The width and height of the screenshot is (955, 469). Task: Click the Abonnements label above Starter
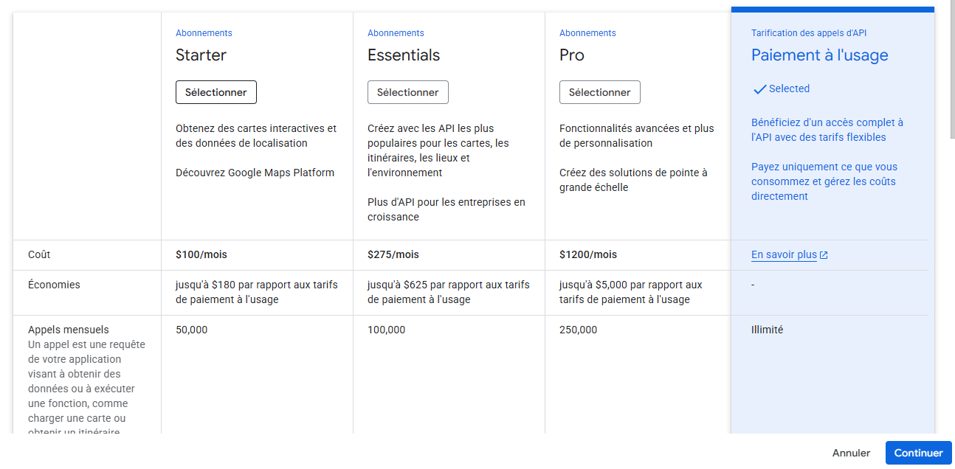(x=203, y=32)
